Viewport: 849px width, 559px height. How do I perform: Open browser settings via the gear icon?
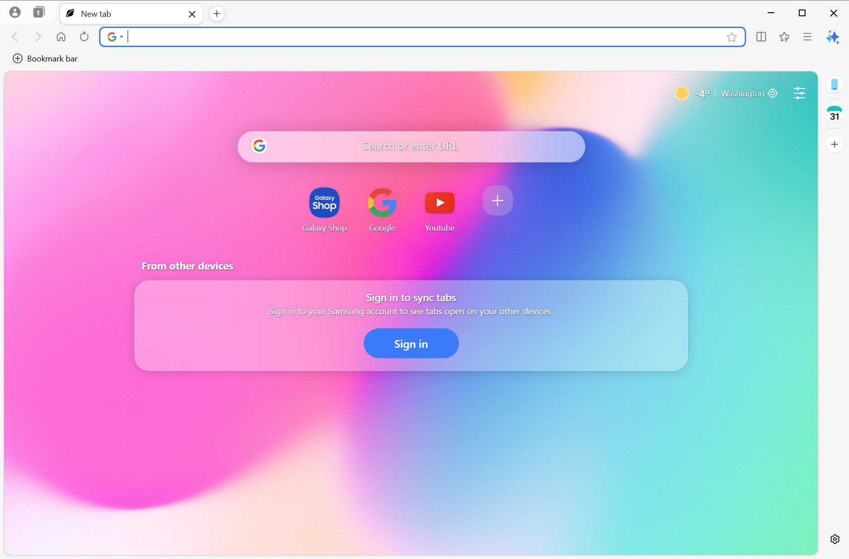click(835, 539)
